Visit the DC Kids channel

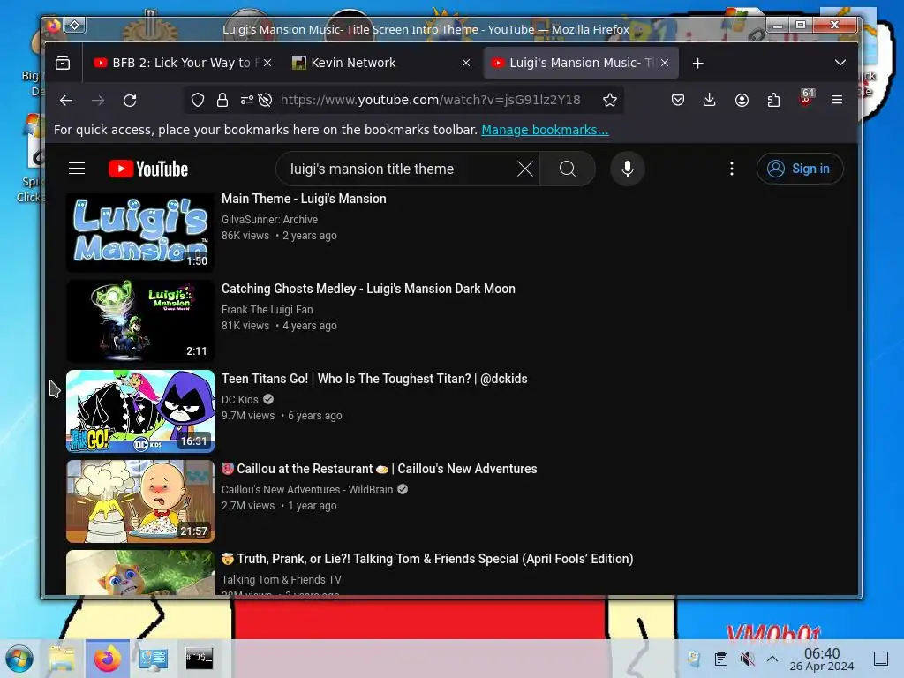click(240, 400)
